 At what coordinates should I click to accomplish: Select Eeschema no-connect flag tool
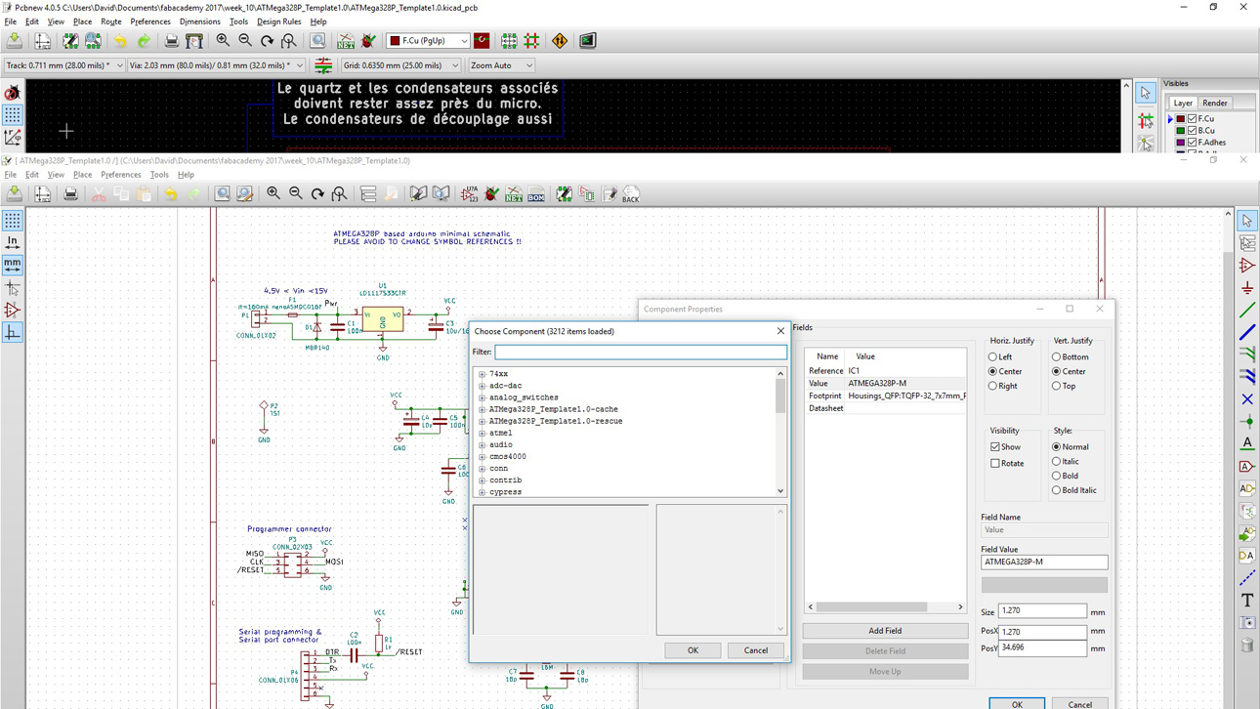(1247, 399)
